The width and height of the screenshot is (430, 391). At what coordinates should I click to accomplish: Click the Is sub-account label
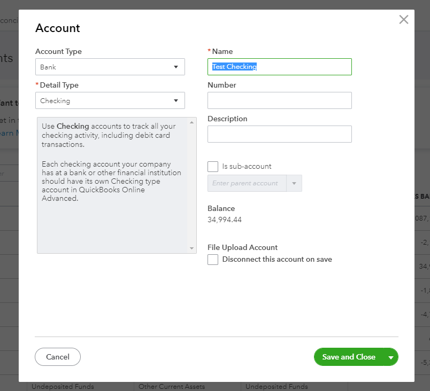click(x=247, y=167)
